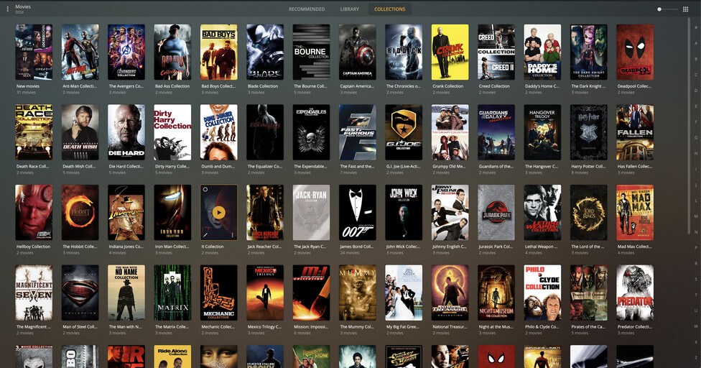Jump to letter G in alphabet bar
This screenshot has height=368, width=701.
pyautogui.click(x=696, y=138)
